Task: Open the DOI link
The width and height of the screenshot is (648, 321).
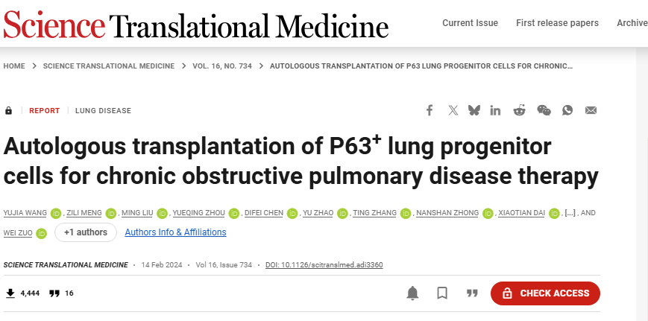Action: tap(324, 265)
